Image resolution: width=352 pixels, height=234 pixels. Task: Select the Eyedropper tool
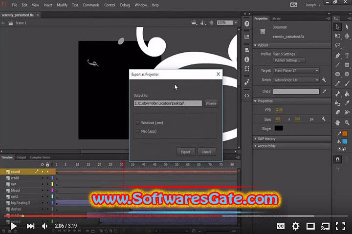(347, 103)
